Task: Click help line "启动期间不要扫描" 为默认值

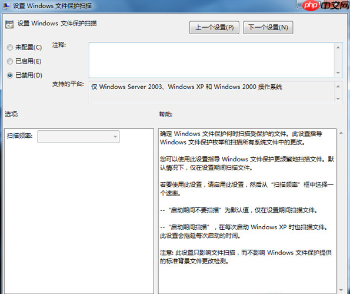Action: pyautogui.click(x=238, y=210)
